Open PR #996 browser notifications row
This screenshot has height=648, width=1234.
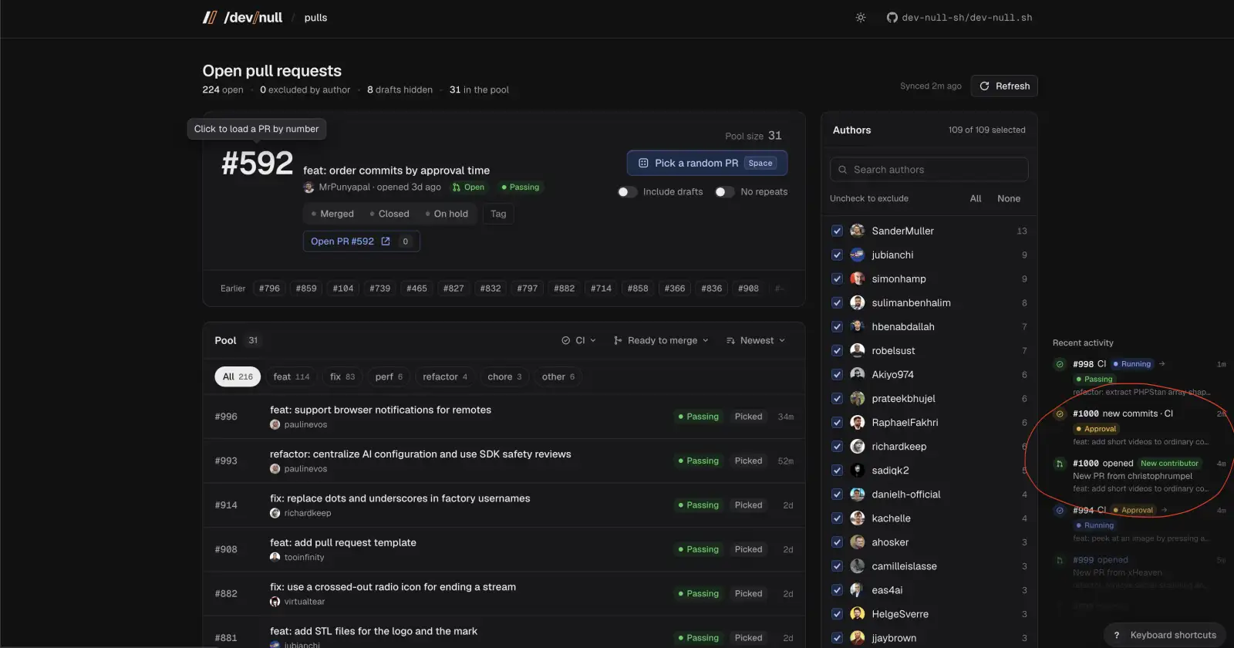(504, 417)
